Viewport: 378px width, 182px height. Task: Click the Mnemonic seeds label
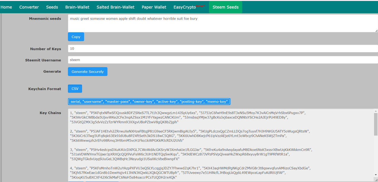[x=45, y=19]
